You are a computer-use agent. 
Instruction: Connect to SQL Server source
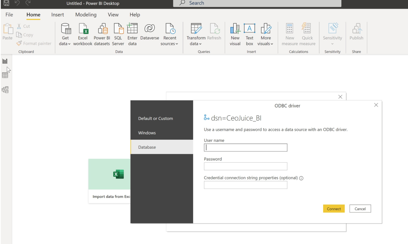pyautogui.click(x=118, y=35)
